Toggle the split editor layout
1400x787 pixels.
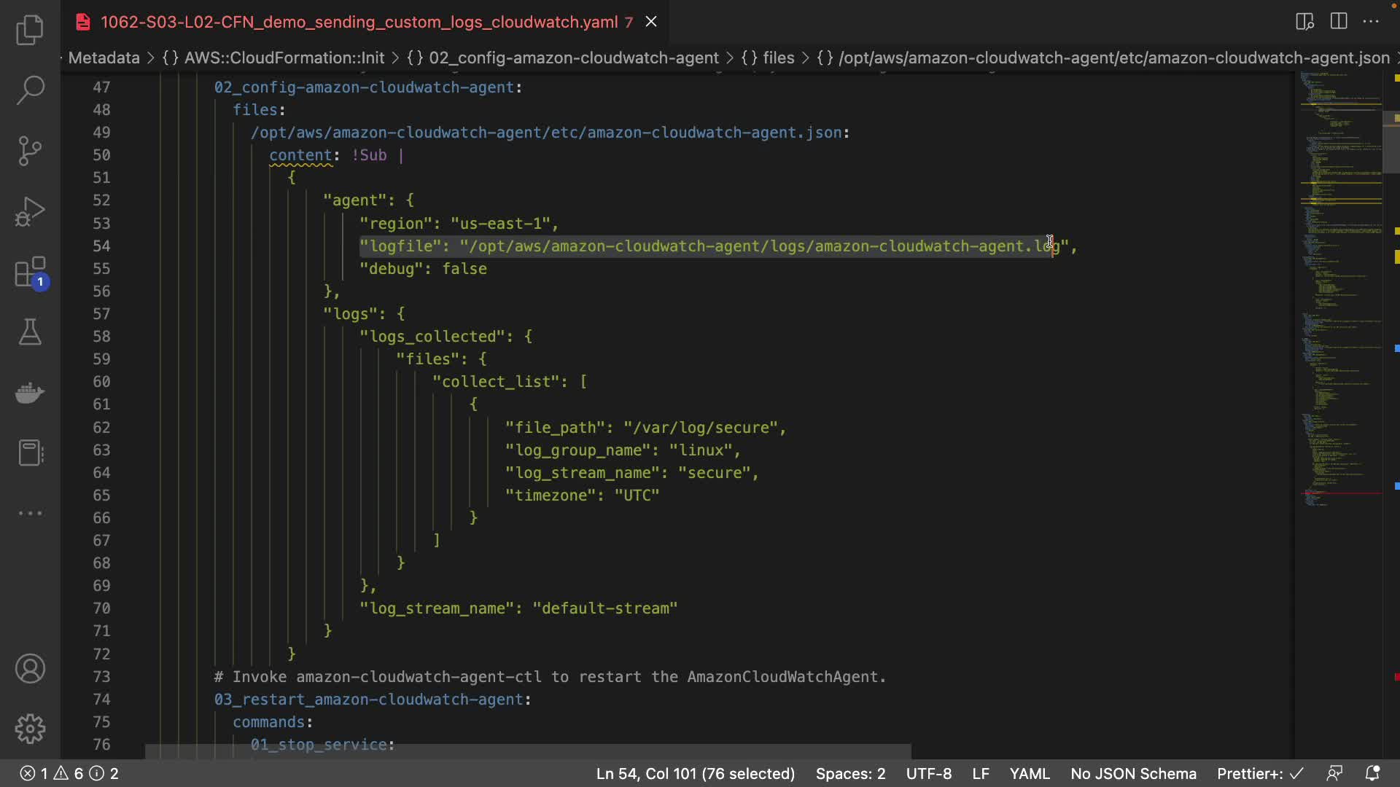pyautogui.click(x=1339, y=22)
